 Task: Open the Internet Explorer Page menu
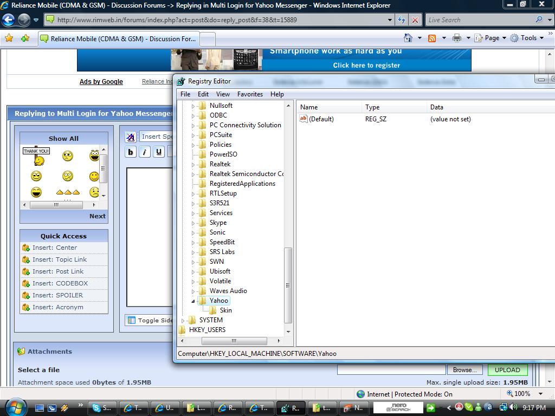click(490, 38)
